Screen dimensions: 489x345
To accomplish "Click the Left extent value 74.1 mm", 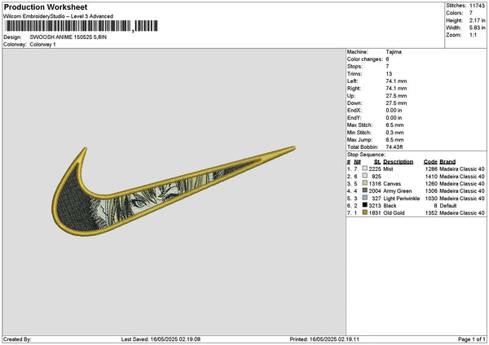I will point(396,81).
